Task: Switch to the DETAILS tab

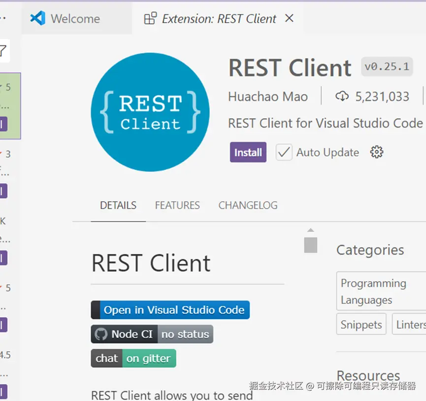Action: click(x=118, y=205)
